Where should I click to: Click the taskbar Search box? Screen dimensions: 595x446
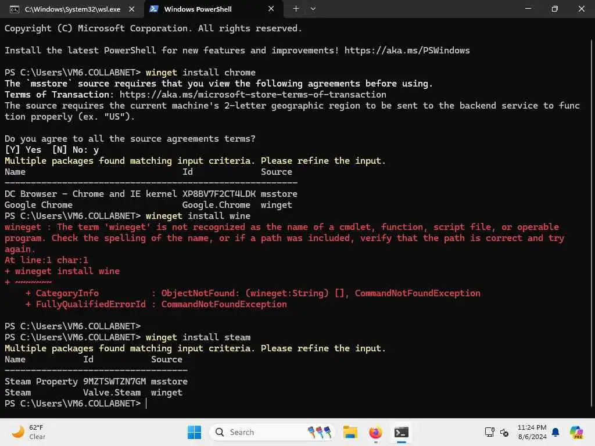[x=272, y=432]
